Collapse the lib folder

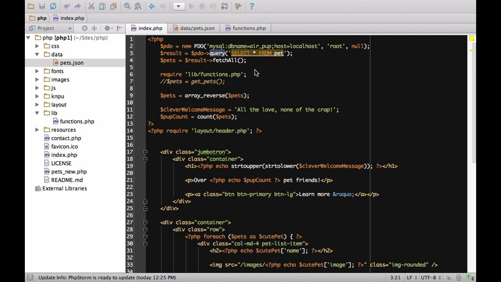[37, 113]
